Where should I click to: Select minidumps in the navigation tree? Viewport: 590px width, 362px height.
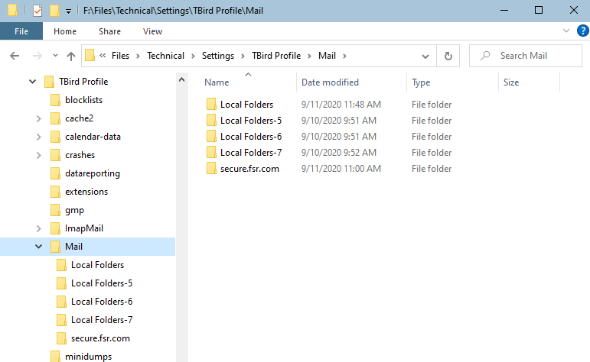[x=89, y=357]
